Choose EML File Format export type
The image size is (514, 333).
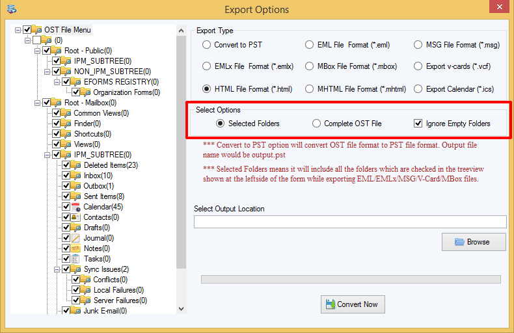pos(309,45)
